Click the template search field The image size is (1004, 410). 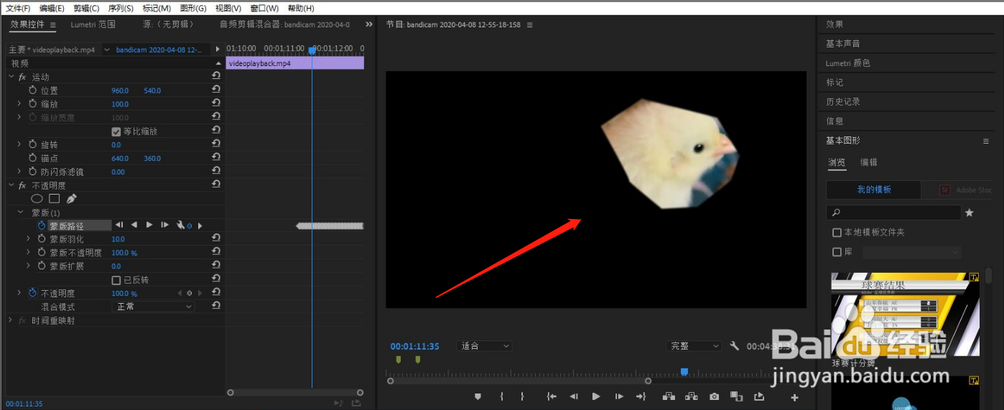click(893, 213)
